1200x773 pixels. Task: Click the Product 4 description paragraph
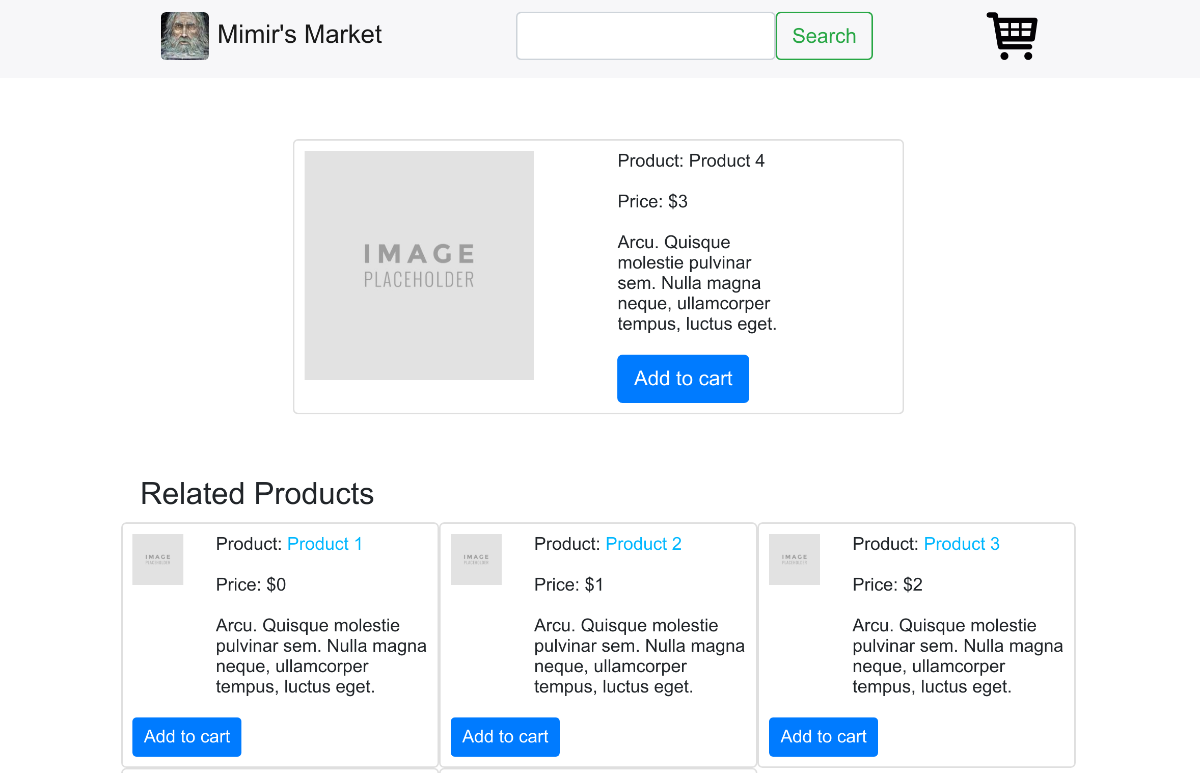tap(696, 283)
